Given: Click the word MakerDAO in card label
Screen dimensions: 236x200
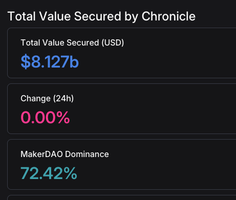Looking at the screenshot, I should point(41,154).
